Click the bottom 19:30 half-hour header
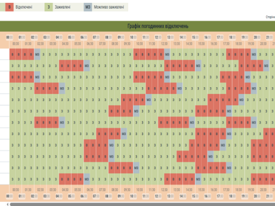 click(x=251, y=189)
